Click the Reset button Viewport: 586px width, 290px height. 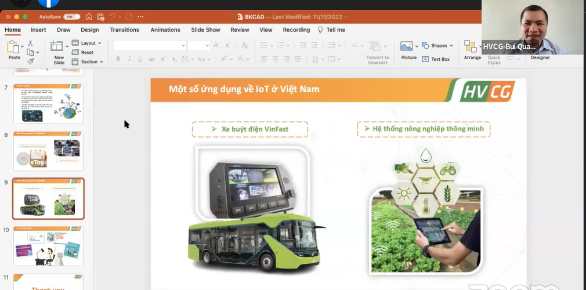coord(83,52)
